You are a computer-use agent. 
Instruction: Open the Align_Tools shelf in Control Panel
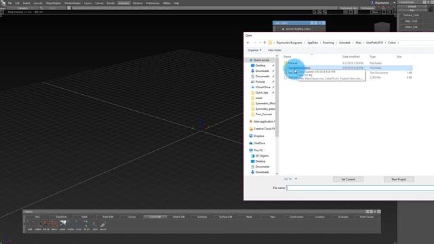(x=412, y=21)
